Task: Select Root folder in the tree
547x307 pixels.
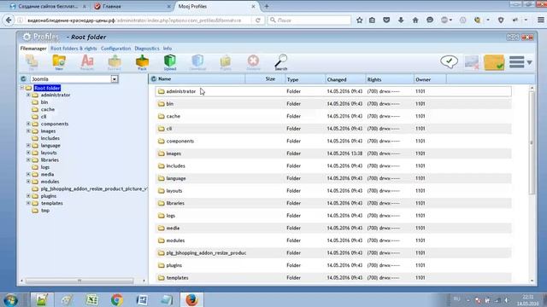Action: coord(47,88)
